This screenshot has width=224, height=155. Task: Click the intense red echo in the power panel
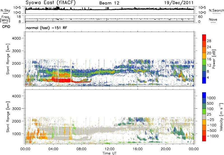[x=61, y=80]
